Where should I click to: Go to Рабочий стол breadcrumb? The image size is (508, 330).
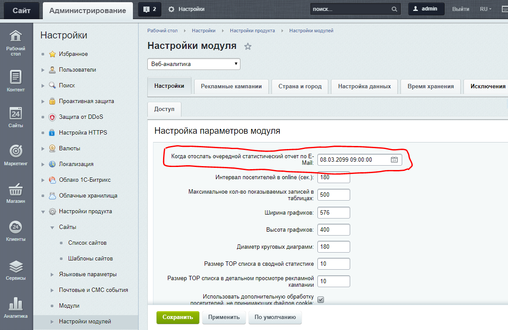click(162, 31)
